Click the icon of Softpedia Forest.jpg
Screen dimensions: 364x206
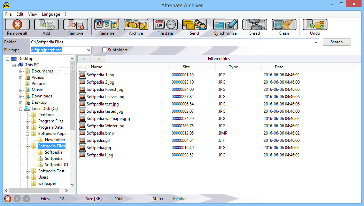click(x=83, y=89)
